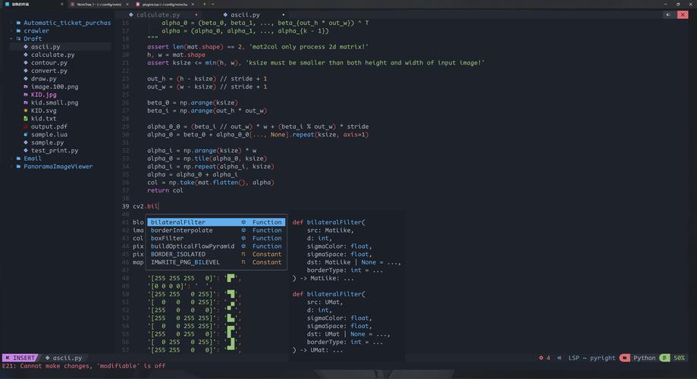Image resolution: width=697 pixels, height=379 pixels.
Task: Open contour.py from the file tree
Action: (x=49, y=63)
